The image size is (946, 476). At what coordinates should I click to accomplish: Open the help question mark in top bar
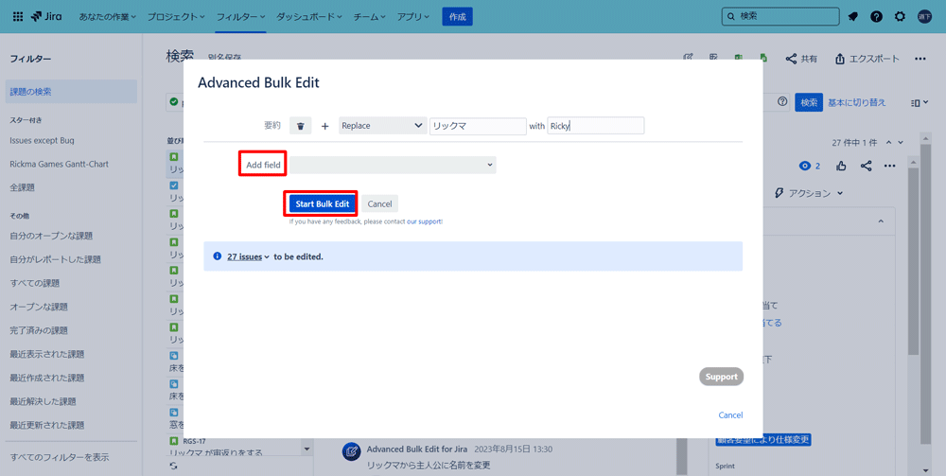(x=876, y=17)
